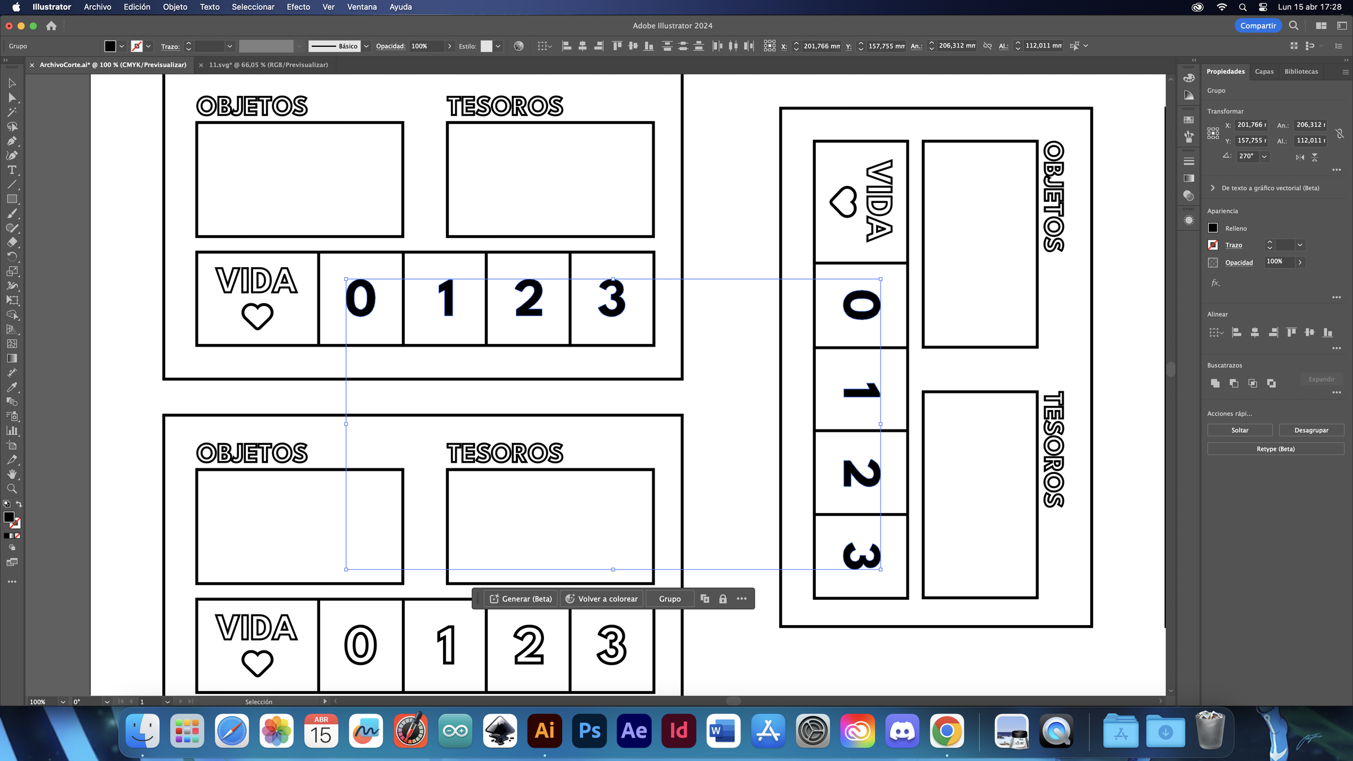This screenshot has width=1353, height=761.
Task: Click the Opacidad value field in Apariencia
Action: point(1279,262)
